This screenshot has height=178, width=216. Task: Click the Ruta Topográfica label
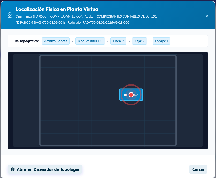25,41
